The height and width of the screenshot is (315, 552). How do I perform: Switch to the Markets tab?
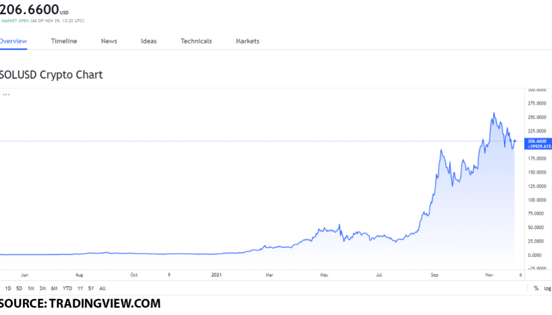(x=247, y=41)
